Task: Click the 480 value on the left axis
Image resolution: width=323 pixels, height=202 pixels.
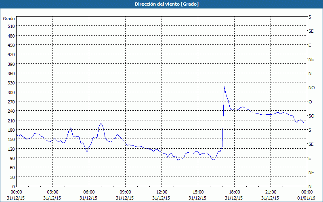Action: click(11, 36)
